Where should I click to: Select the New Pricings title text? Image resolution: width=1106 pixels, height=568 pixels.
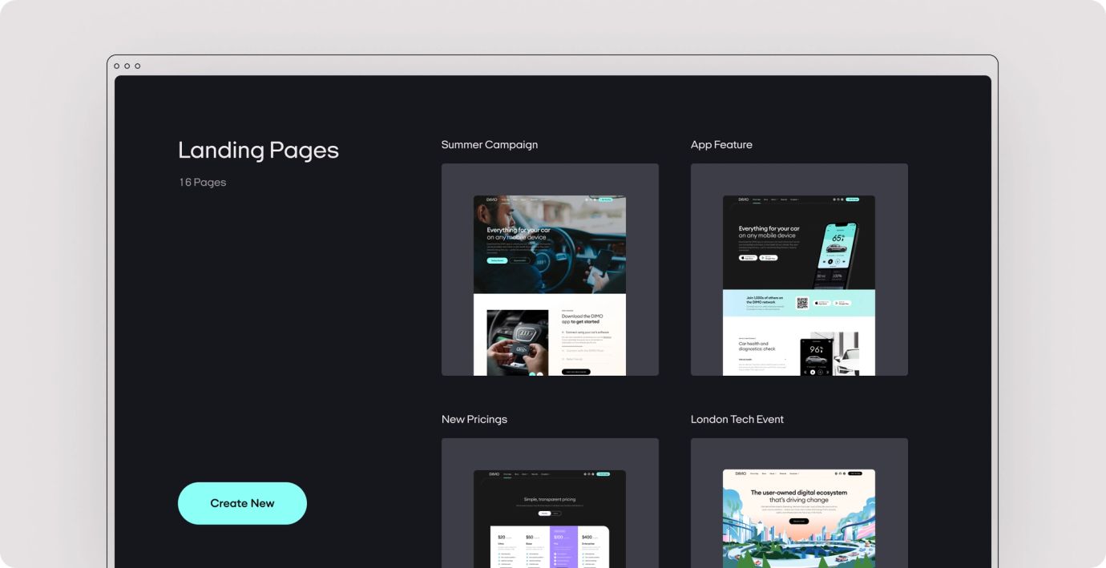474,419
